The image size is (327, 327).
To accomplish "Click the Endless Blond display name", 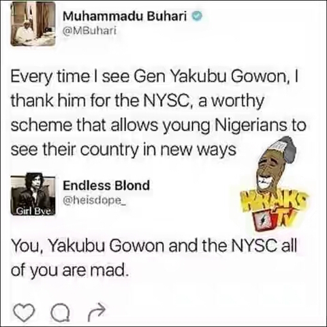I will pos(106,185).
